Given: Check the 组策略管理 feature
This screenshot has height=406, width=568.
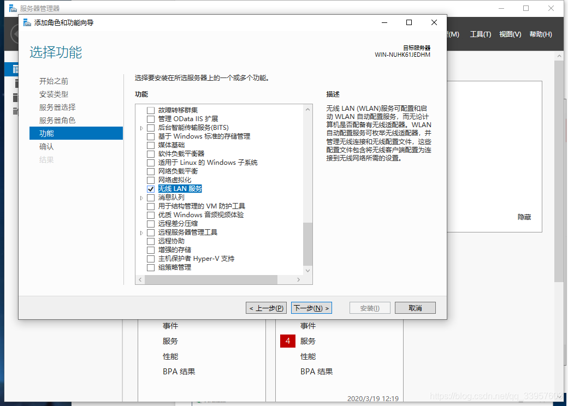Looking at the screenshot, I should point(151,267).
